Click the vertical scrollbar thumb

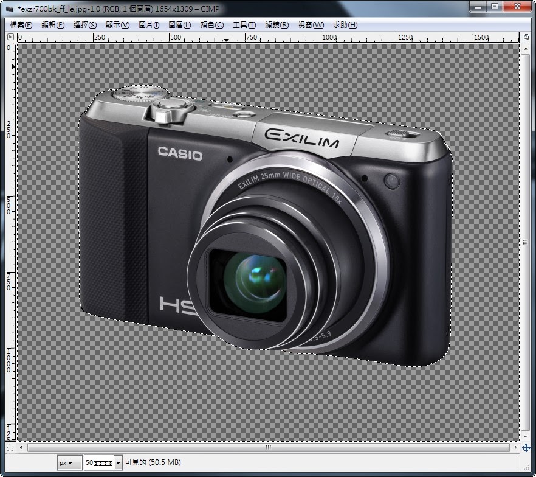(526, 242)
